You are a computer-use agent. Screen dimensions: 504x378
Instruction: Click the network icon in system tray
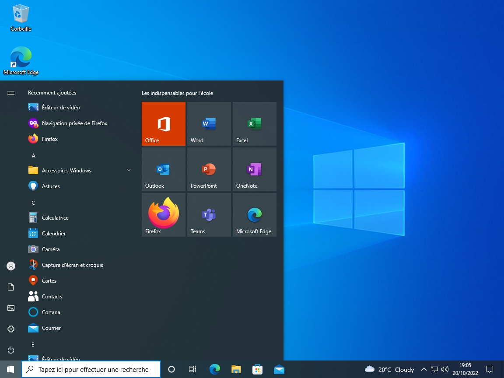tap(434, 369)
